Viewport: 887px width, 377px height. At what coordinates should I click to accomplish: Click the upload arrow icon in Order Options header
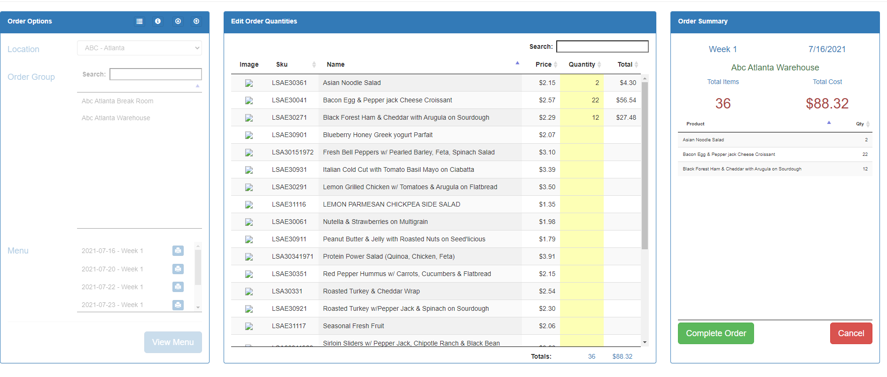[x=196, y=21]
